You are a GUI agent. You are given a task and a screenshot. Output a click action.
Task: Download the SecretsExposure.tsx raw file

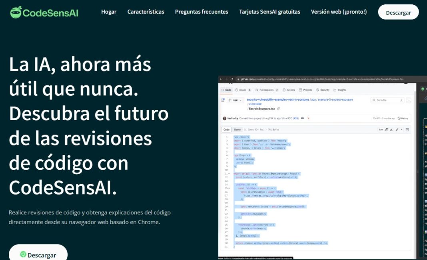click(x=391, y=129)
